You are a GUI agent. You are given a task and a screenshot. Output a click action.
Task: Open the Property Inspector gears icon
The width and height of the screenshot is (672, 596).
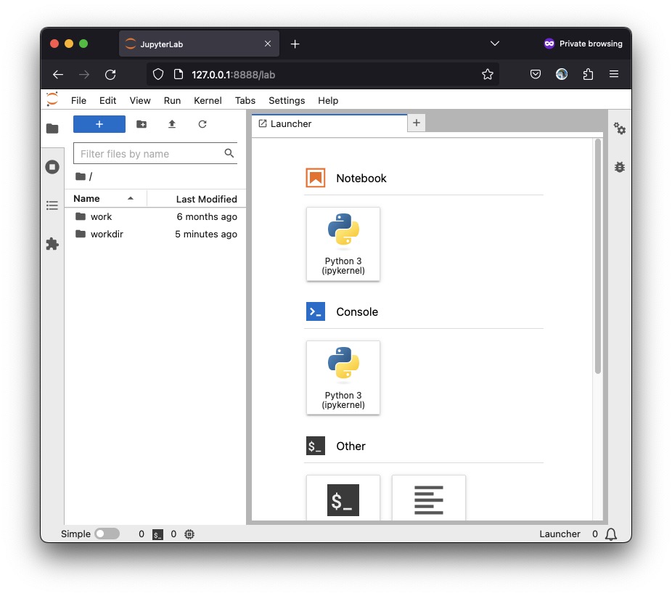619,128
